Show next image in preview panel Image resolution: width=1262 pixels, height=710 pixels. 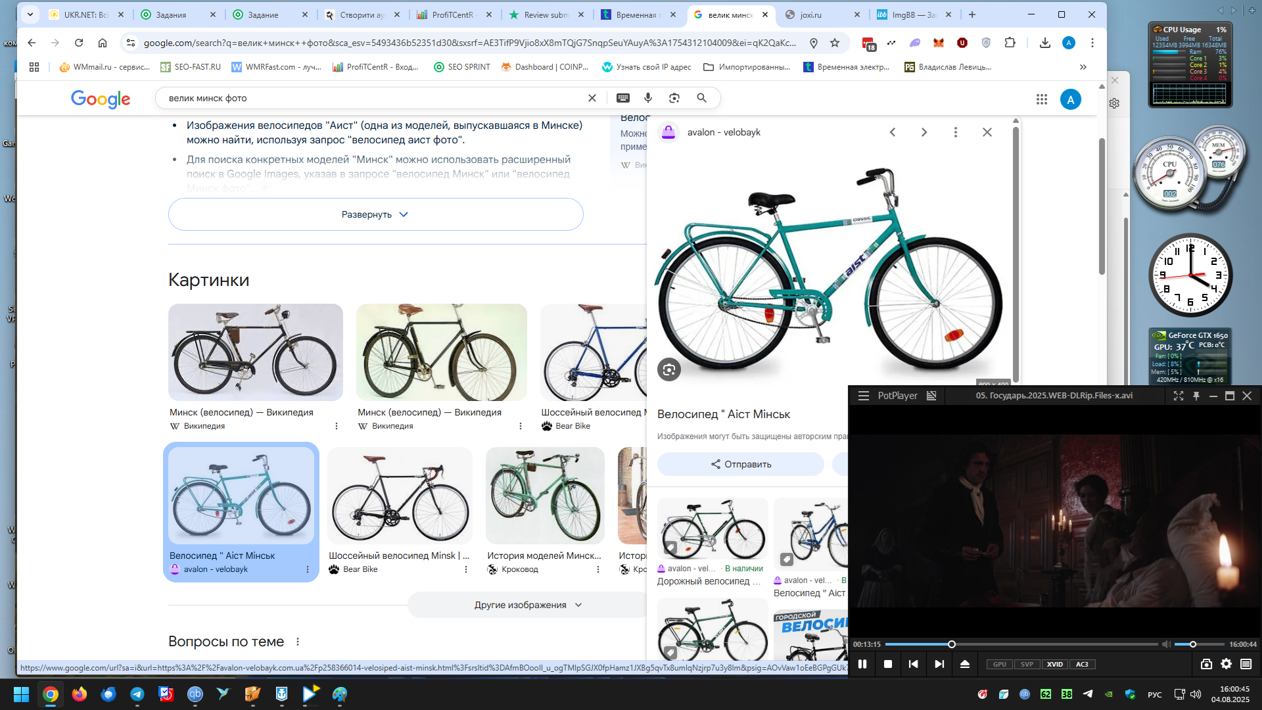(924, 132)
